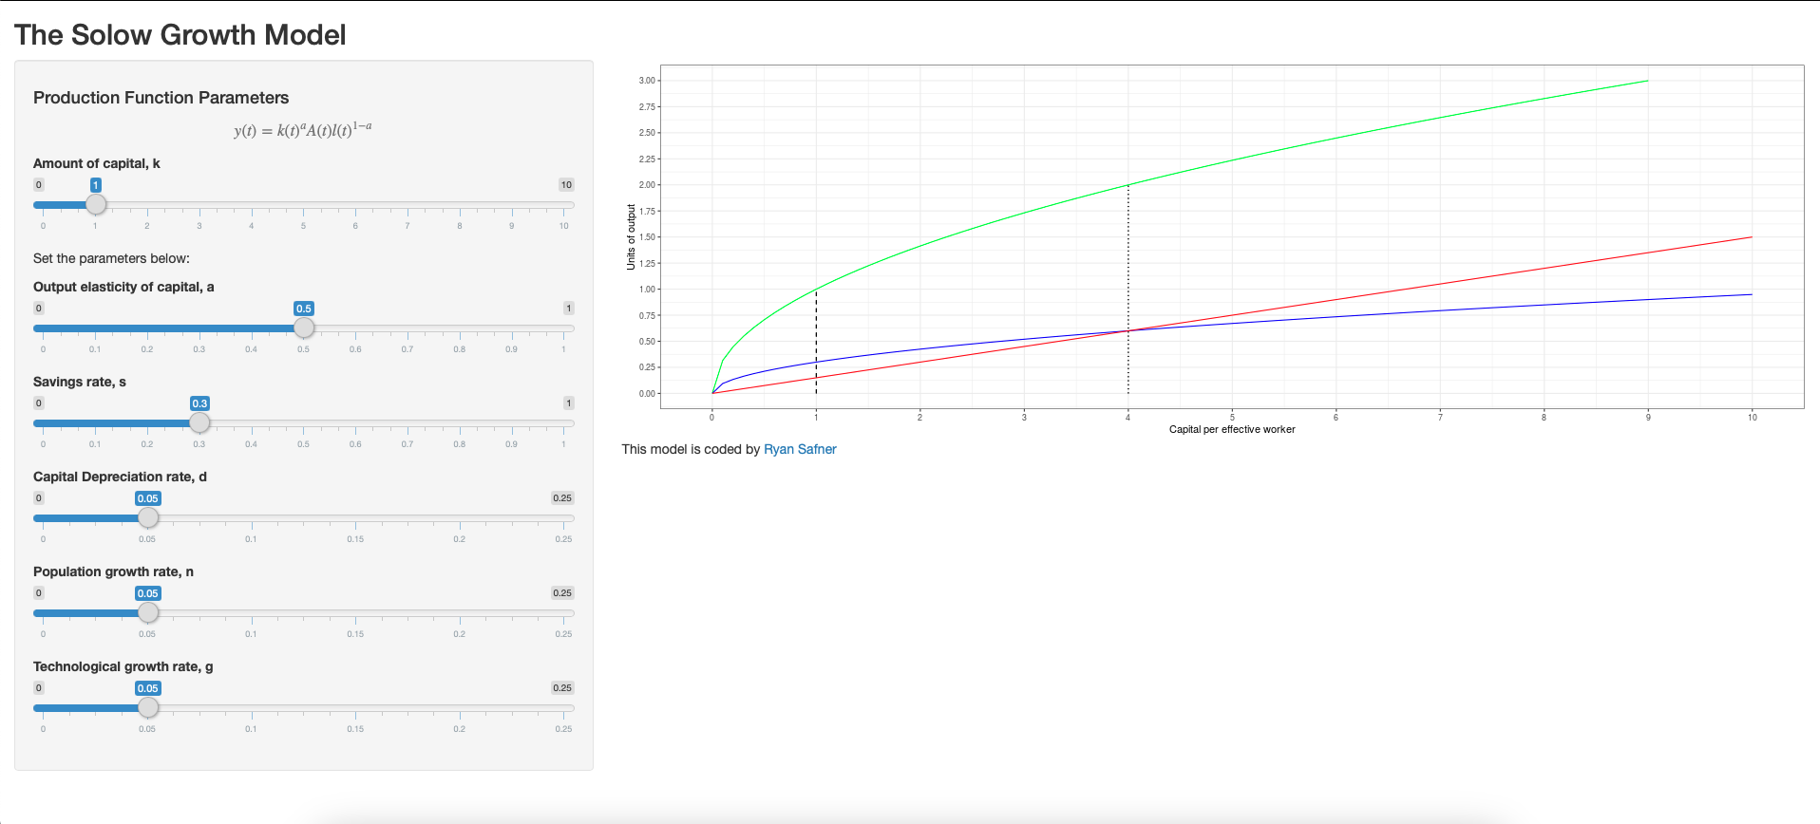The width and height of the screenshot is (1820, 824).
Task: Click the Capital per effective worker axis label
Action: [x=1231, y=429]
